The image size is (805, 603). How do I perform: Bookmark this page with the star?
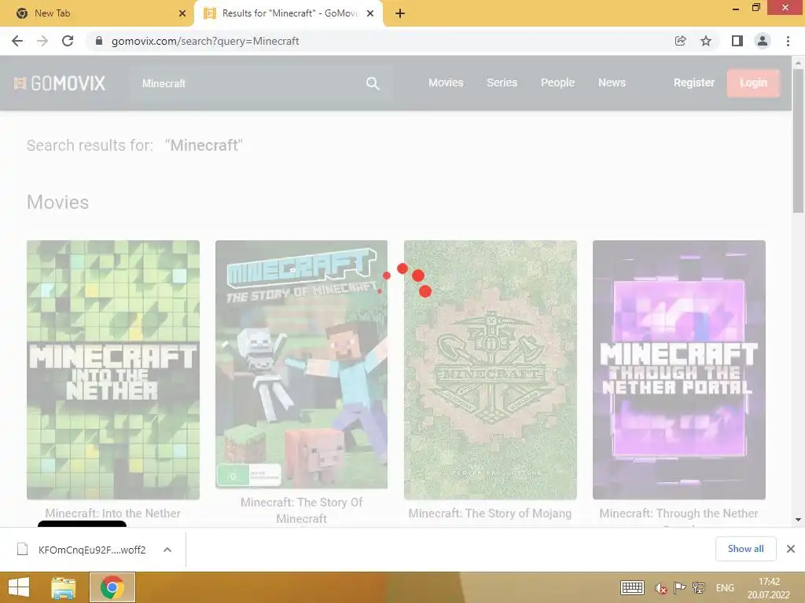706,41
